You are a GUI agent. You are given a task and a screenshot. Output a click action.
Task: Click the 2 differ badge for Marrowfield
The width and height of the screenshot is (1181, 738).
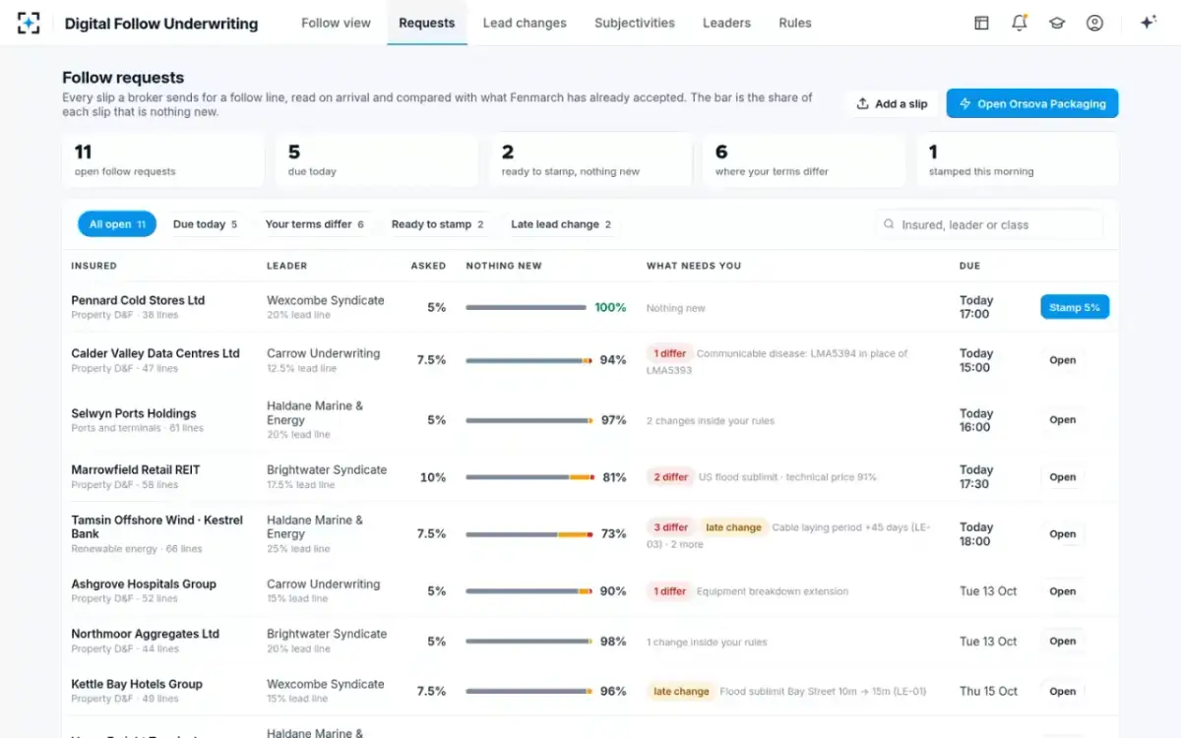point(670,477)
